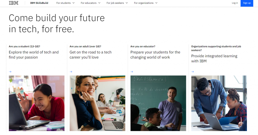This screenshot has width=258, height=135.
Task: Expand the For students chevron
Action: (74, 3)
